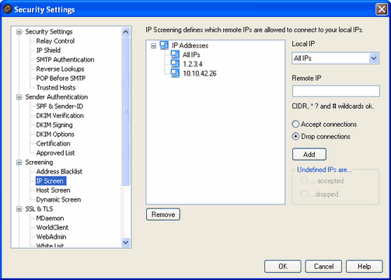The height and width of the screenshot is (280, 391).
Task: Open SPF & Sender-ID page
Action: coord(60,107)
